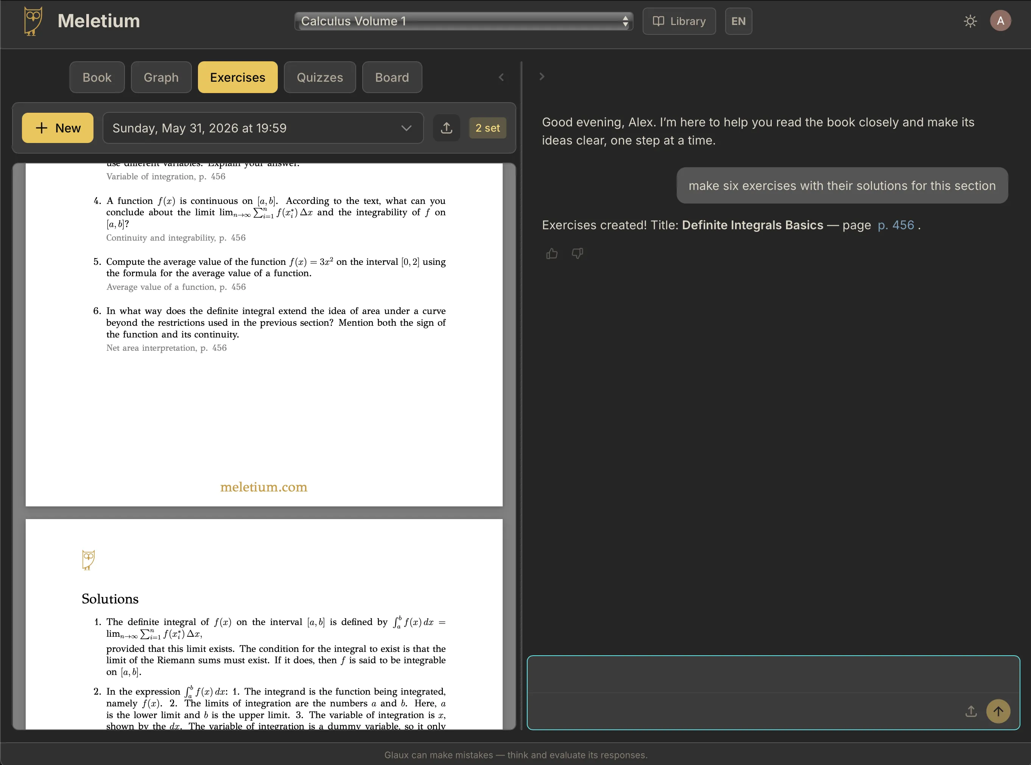Collapse the chat panel with the right chevron
This screenshot has height=765, width=1031.
pyautogui.click(x=542, y=76)
